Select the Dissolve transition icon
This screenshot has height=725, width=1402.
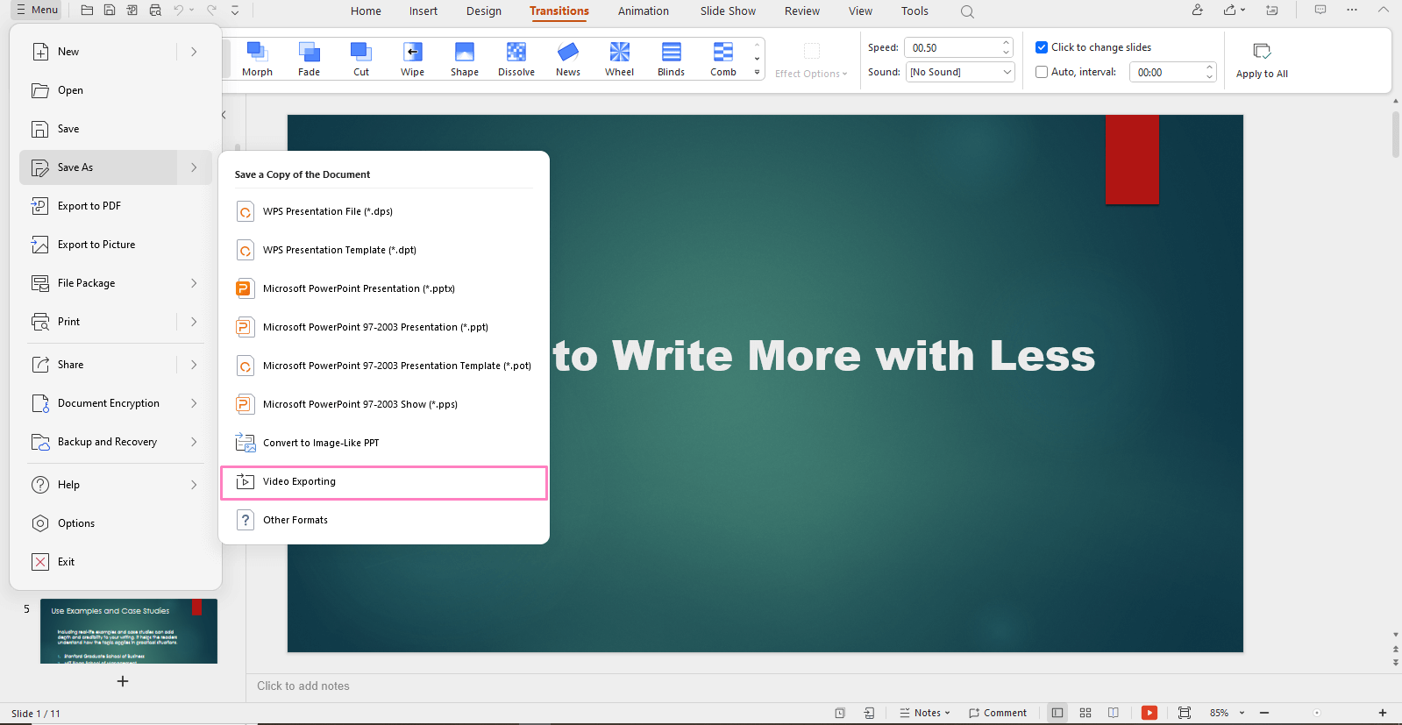click(516, 53)
